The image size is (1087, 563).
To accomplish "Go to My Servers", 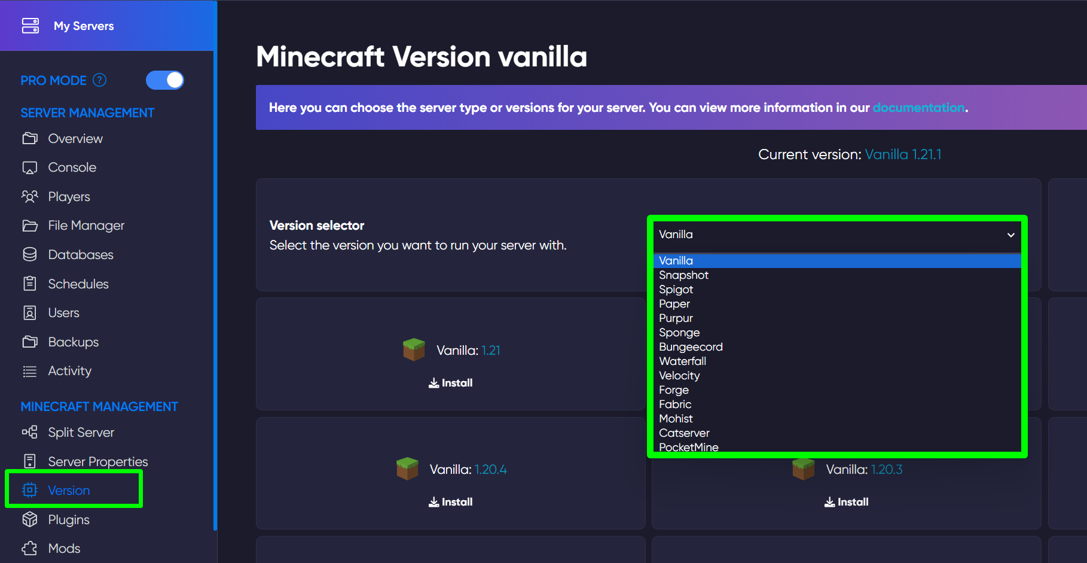I will [84, 25].
